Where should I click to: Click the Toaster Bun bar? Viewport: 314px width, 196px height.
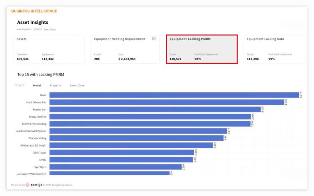(155, 109)
